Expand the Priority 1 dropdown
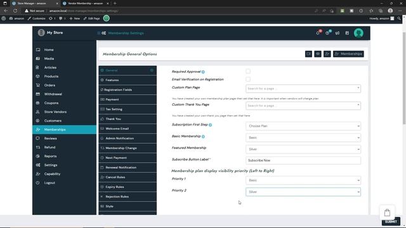 303,180
